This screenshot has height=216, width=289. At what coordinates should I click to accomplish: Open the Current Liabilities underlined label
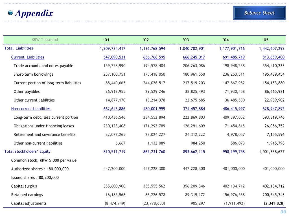point(28,57)
